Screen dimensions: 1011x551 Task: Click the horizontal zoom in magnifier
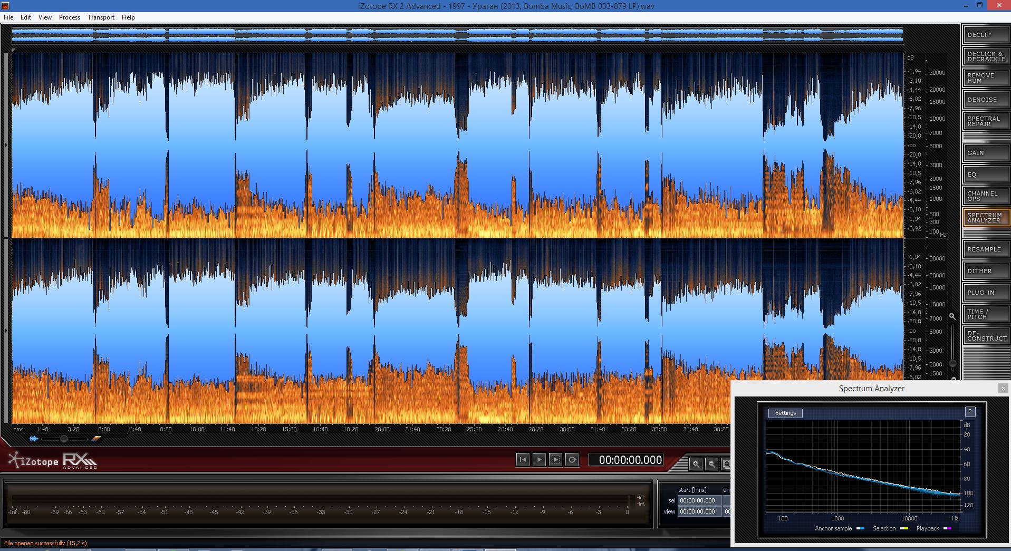696,464
